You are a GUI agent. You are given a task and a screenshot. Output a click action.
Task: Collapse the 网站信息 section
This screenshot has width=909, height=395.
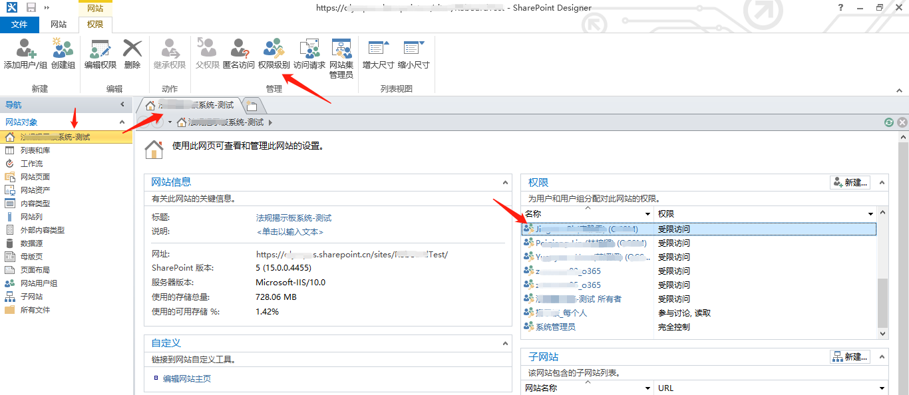506,182
